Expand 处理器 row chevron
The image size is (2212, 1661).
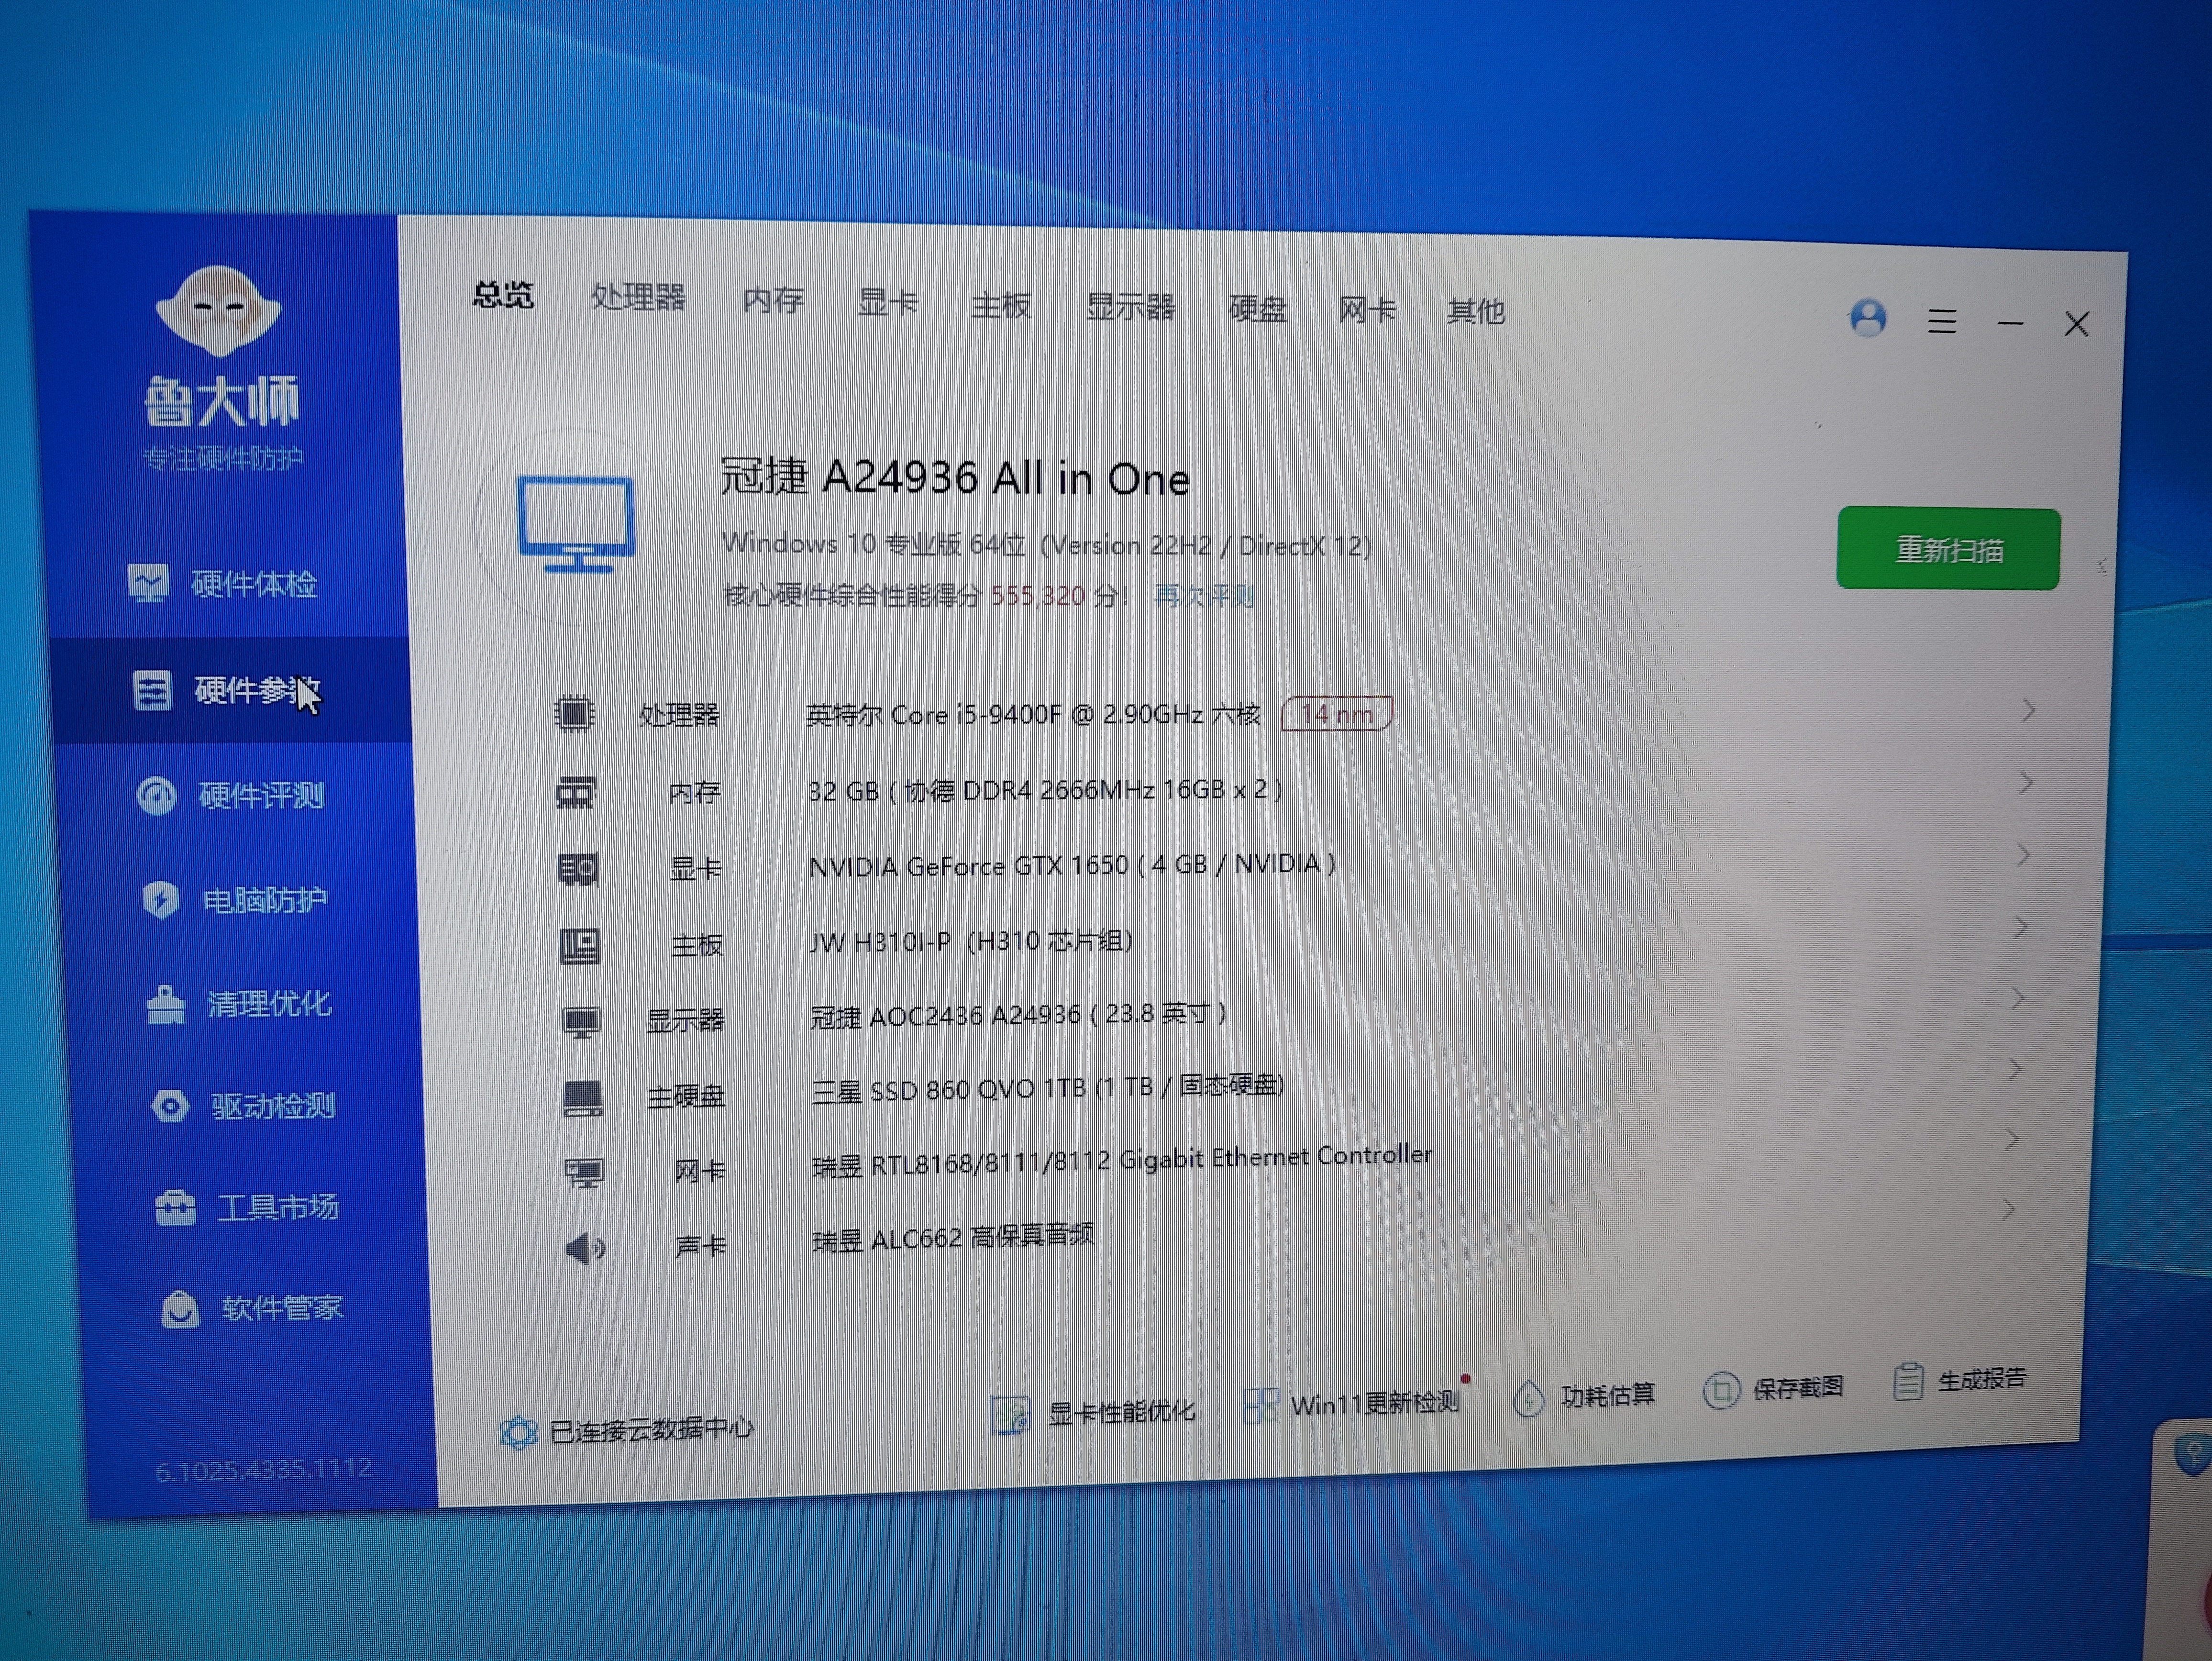pyautogui.click(x=2028, y=711)
